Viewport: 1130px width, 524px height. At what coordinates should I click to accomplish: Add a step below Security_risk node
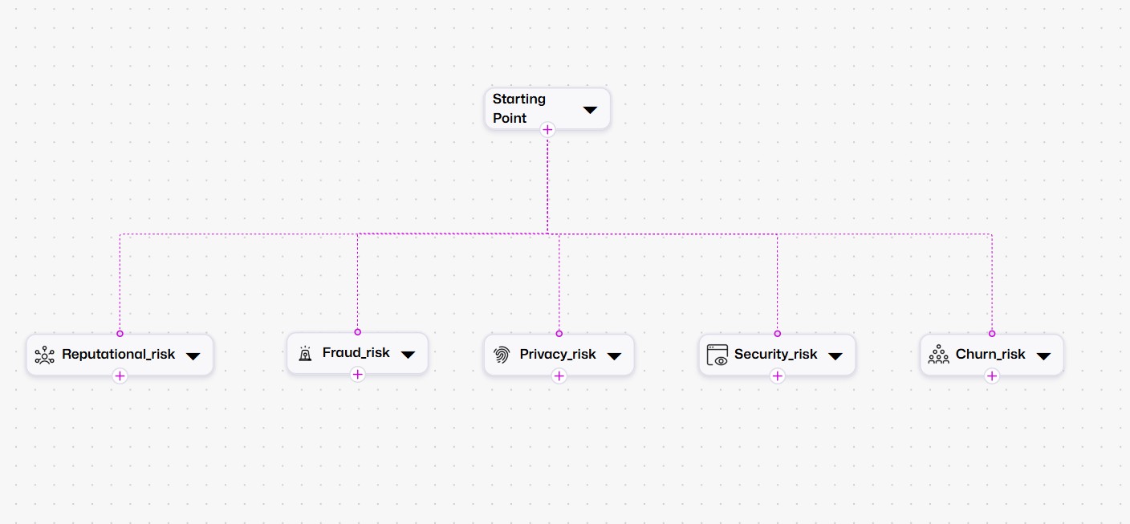[x=777, y=376]
